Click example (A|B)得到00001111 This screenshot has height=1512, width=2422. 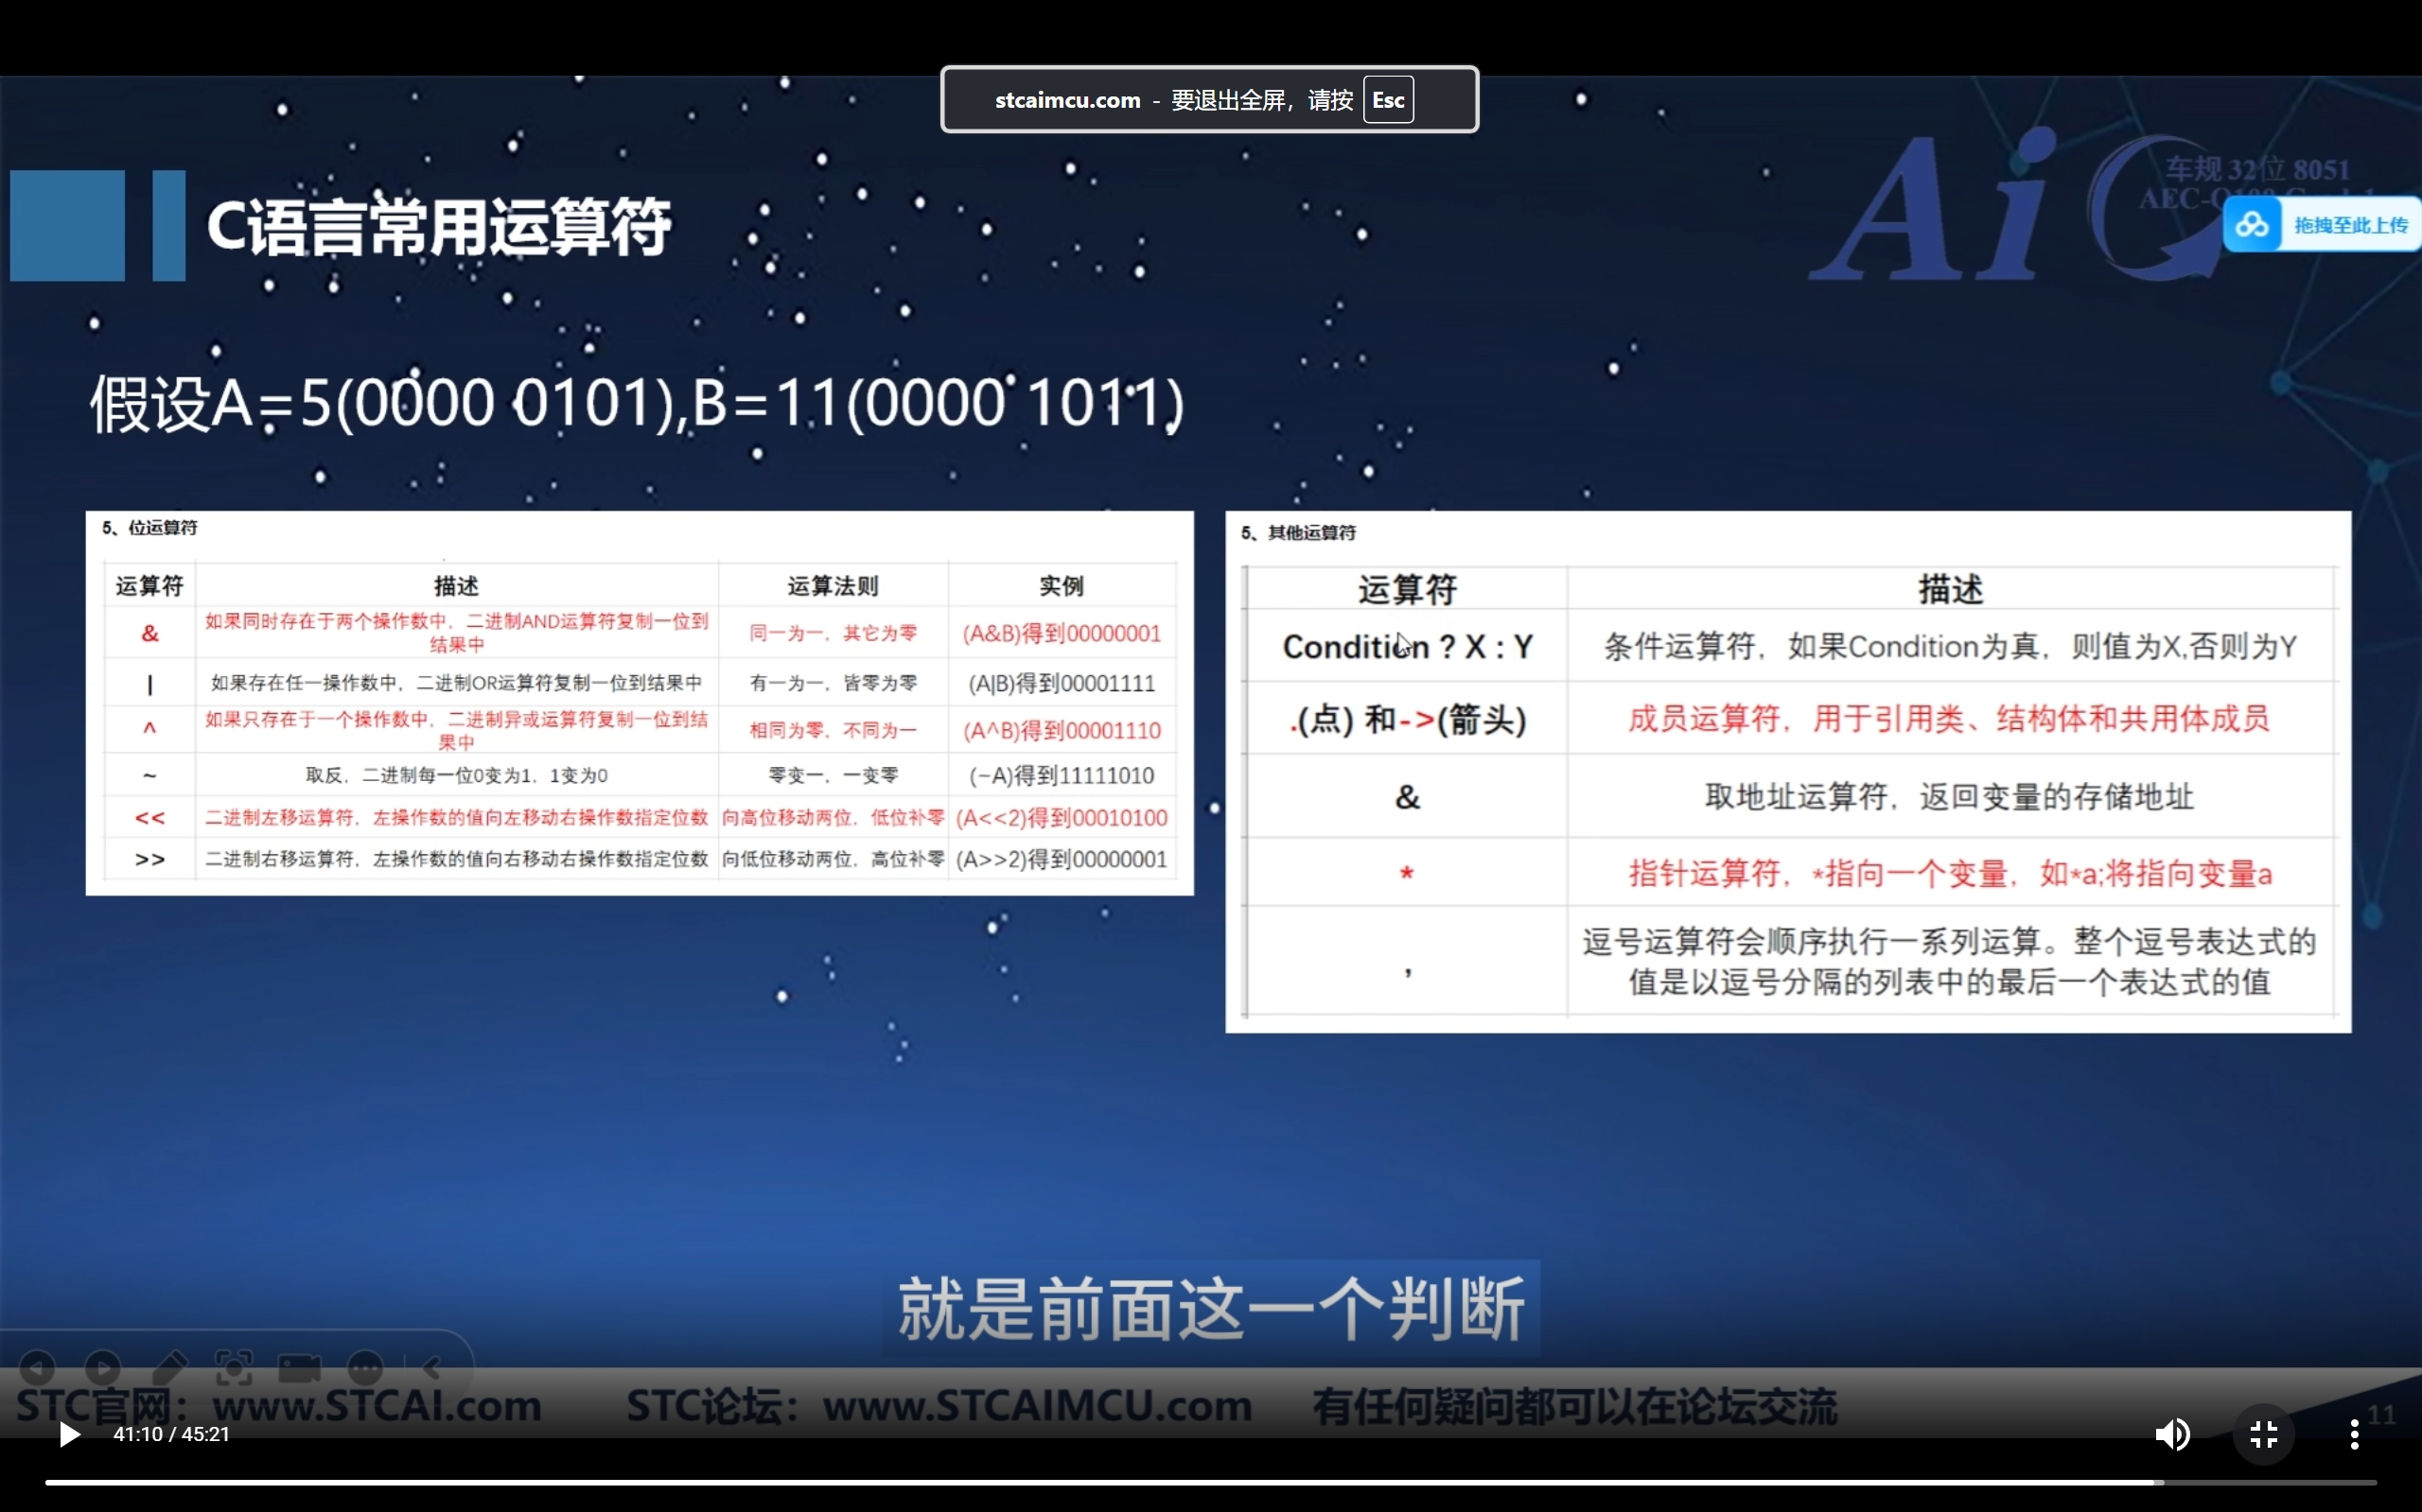point(1062,683)
